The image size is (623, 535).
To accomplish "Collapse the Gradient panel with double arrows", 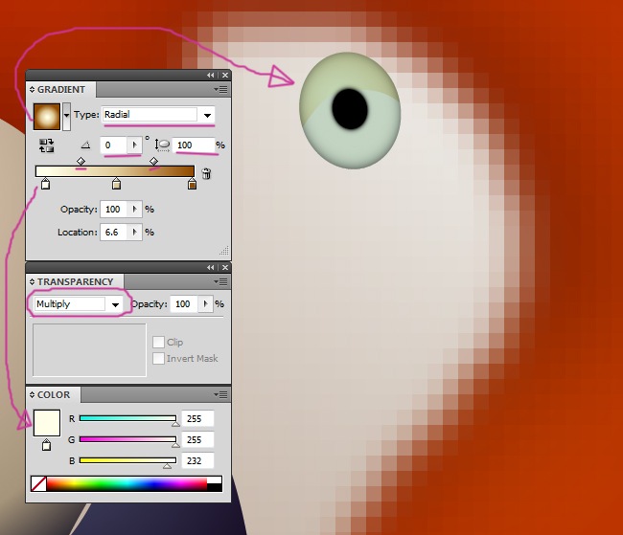I will (x=211, y=75).
